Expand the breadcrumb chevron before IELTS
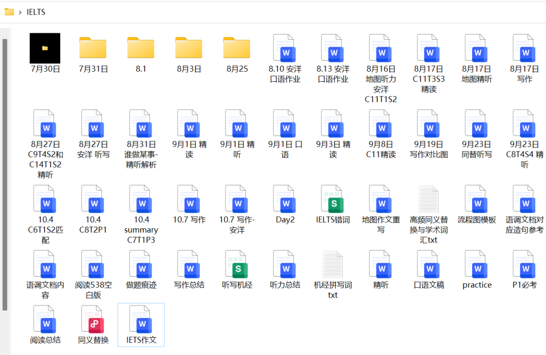Viewport: 546px width, 355px height. 20,12
